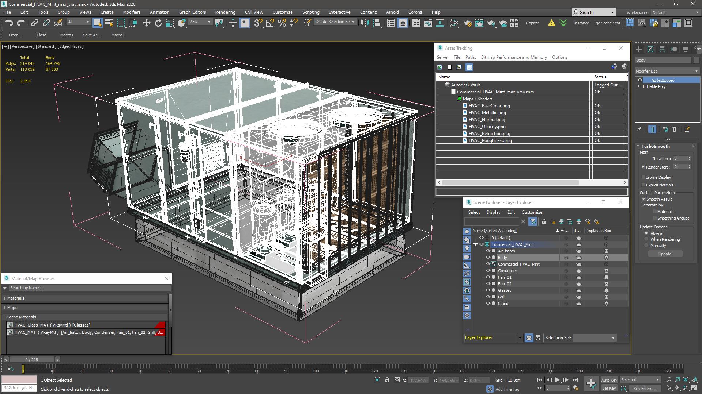Click the TurboSmooth Update button

pyautogui.click(x=665, y=254)
